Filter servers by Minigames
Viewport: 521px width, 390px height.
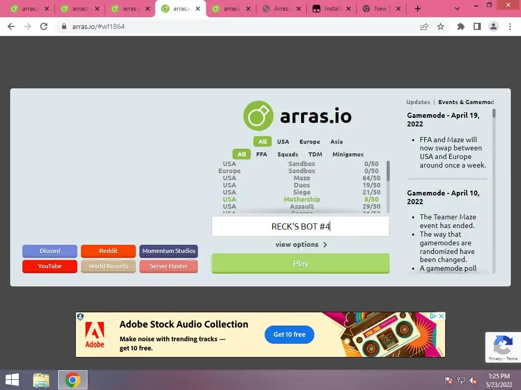click(x=348, y=154)
